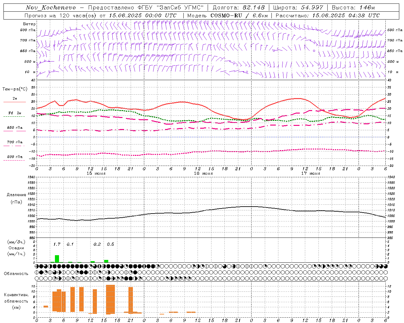Click the 0.1 precipitation value

pyautogui.click(x=70, y=244)
